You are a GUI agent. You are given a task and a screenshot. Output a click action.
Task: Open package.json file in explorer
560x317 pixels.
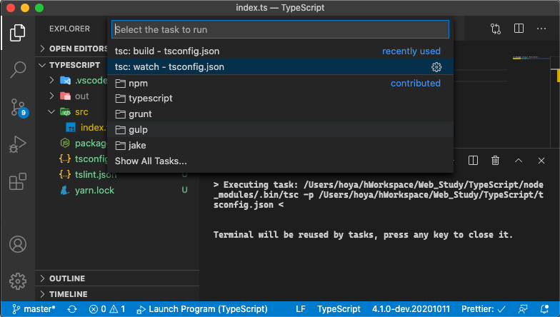(x=84, y=143)
